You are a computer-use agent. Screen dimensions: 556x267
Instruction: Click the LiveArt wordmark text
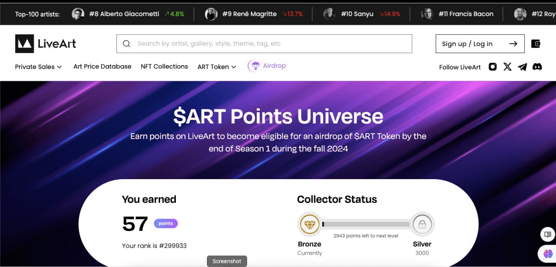[57, 44]
